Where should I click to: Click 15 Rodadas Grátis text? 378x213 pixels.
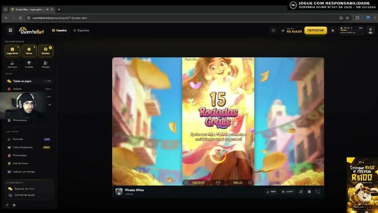218,109
